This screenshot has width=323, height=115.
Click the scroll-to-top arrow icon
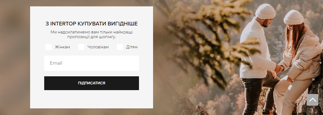coord(313,100)
